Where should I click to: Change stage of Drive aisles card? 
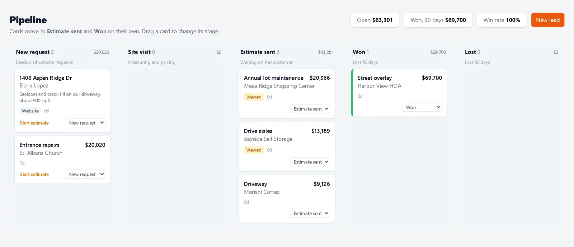[310, 162]
